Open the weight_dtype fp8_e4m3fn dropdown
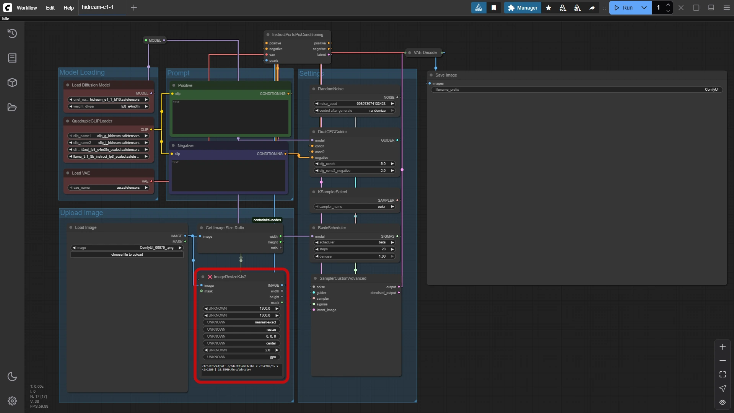734x413 pixels. click(109, 106)
